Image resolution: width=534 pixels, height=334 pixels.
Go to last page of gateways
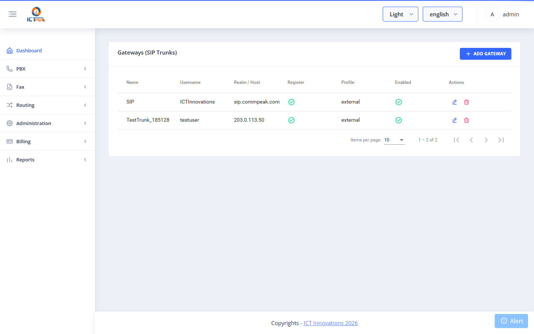pos(501,140)
